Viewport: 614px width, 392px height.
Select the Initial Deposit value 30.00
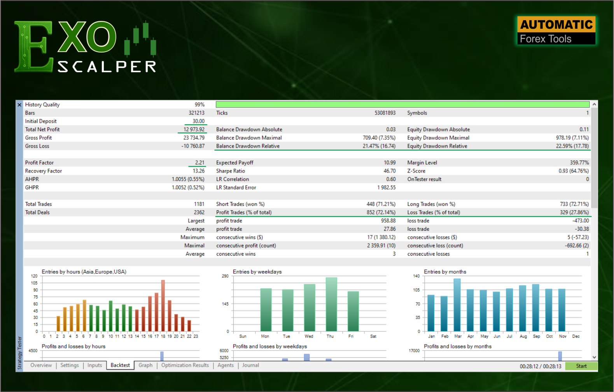(198, 121)
